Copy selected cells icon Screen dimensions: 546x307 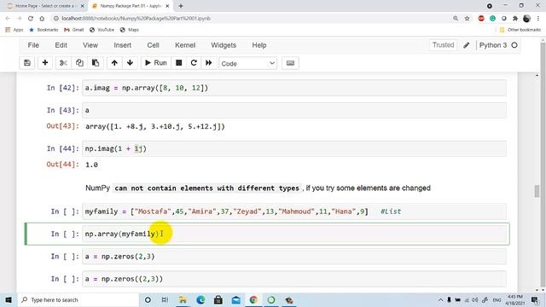[79, 63]
